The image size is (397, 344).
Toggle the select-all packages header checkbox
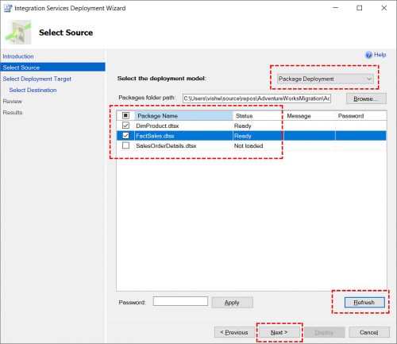[125, 115]
